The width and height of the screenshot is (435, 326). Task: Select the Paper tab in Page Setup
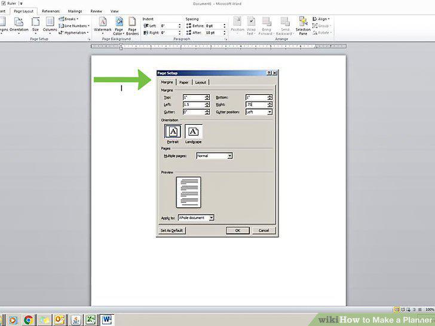pyautogui.click(x=183, y=82)
